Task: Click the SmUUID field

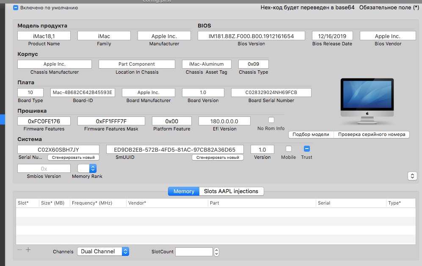Action: [175, 150]
